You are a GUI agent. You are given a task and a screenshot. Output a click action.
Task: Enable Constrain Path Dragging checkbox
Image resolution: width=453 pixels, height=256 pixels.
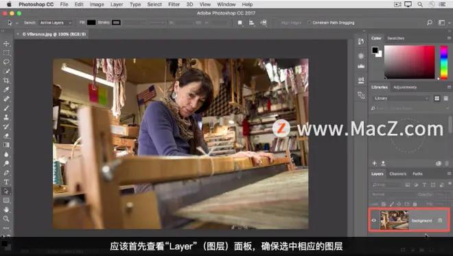tap(309, 23)
